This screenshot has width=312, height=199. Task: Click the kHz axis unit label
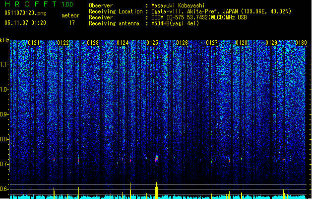[4, 40]
